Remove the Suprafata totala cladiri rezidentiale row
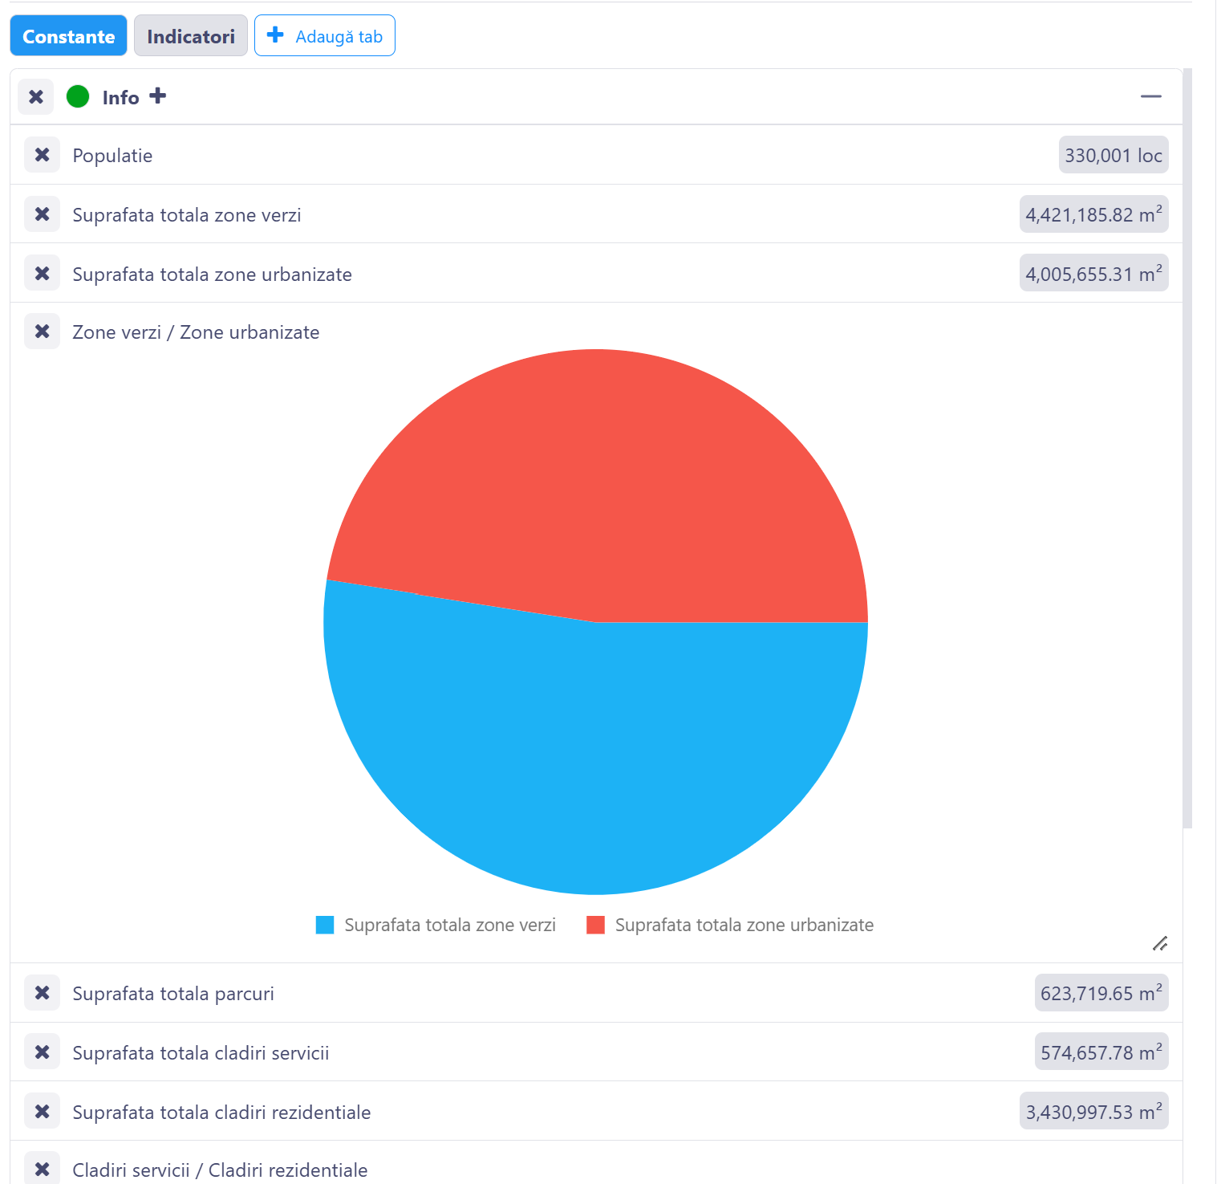The width and height of the screenshot is (1217, 1184). [42, 1112]
